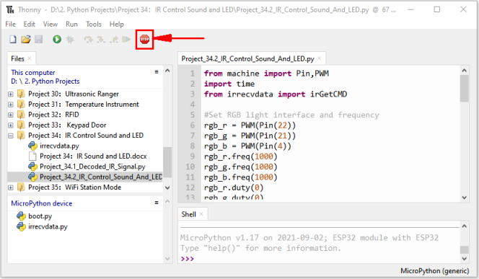The width and height of the screenshot is (479, 279).
Task: Expand Project 35: WiFi Station Mode folder
Action: click(11, 187)
